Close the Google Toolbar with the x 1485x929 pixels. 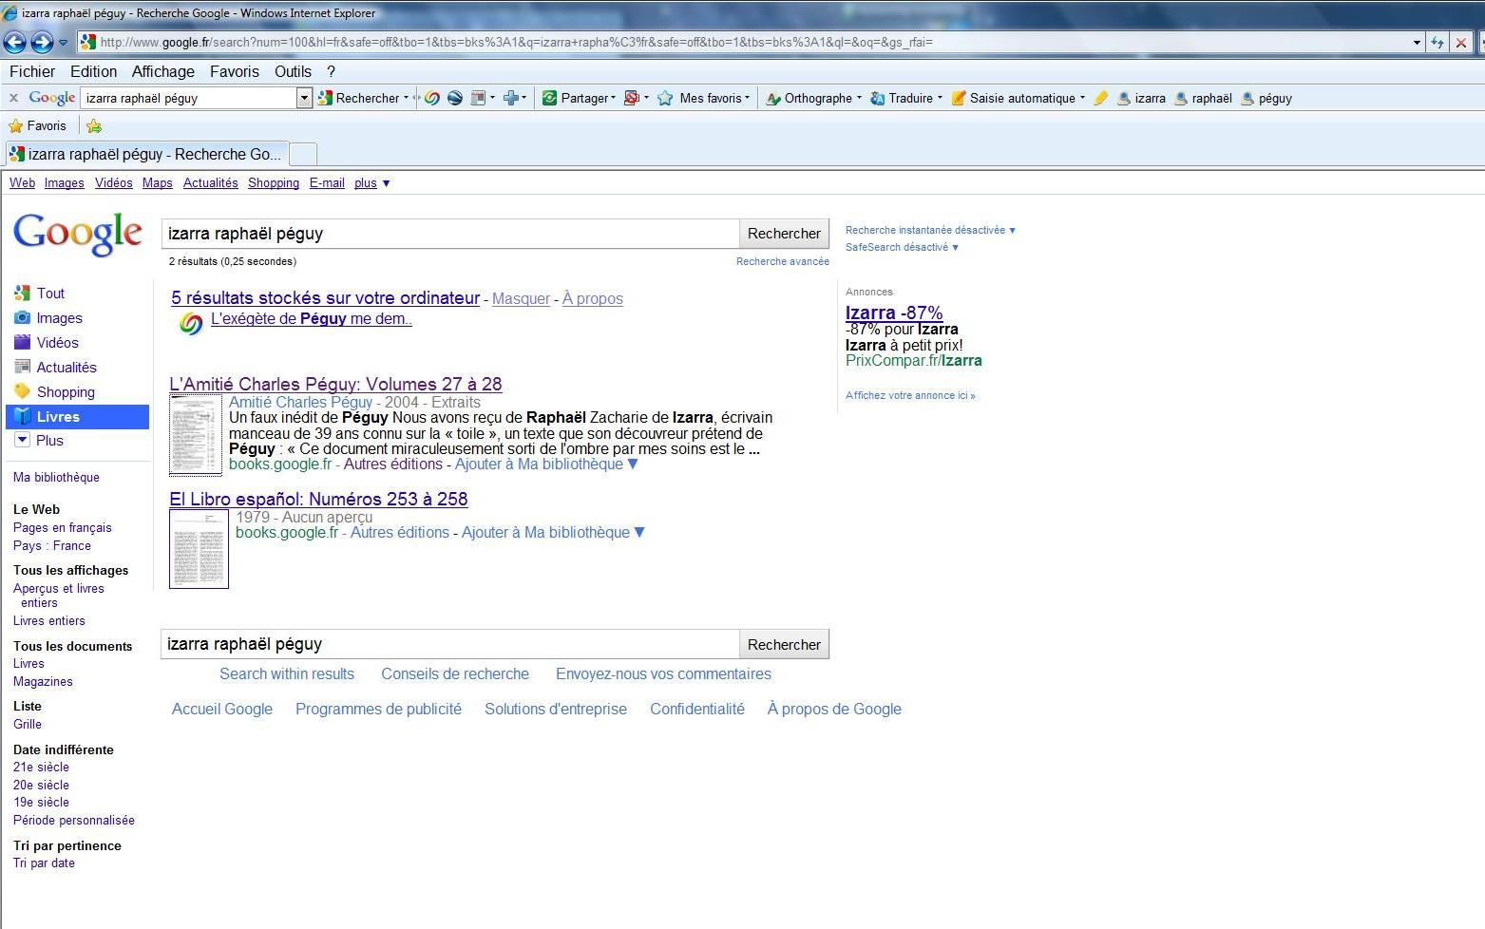coord(13,98)
